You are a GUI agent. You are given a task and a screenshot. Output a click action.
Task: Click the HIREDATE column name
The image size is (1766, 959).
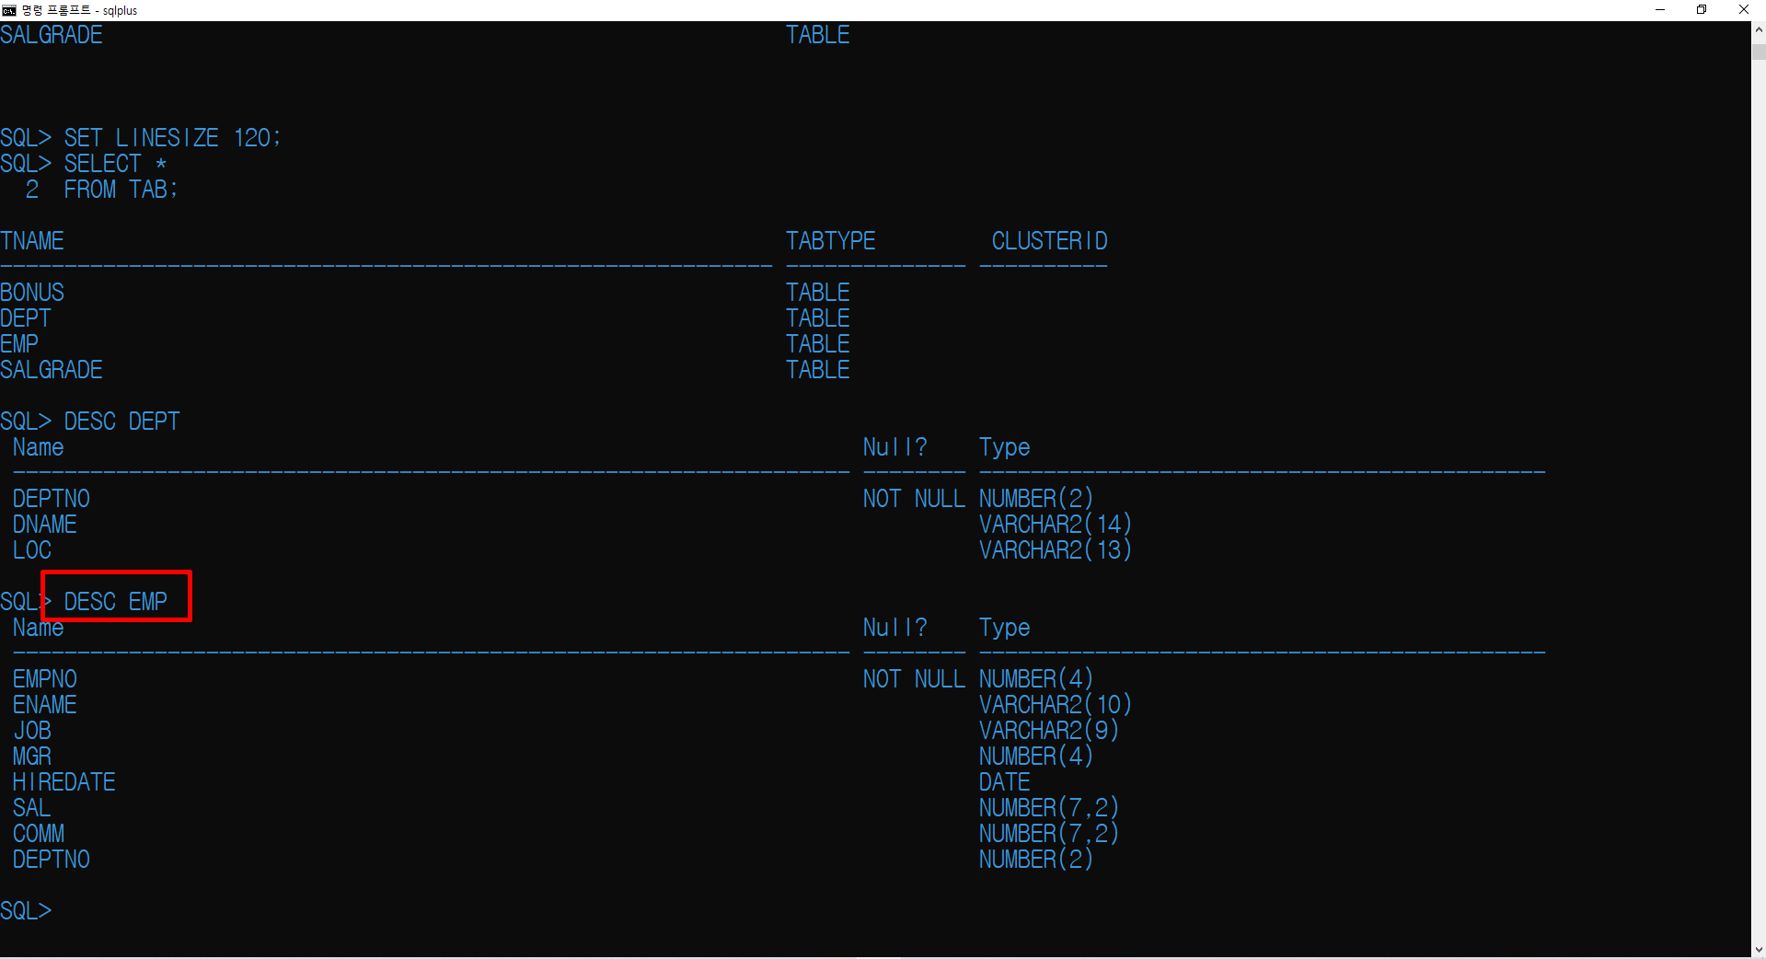coord(64,782)
